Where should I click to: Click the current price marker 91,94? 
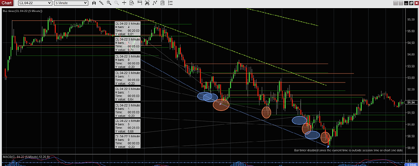coord(410,102)
